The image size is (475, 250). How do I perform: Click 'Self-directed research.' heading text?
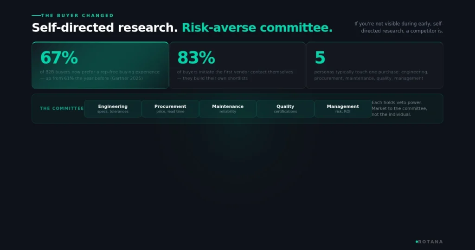[x=105, y=27]
